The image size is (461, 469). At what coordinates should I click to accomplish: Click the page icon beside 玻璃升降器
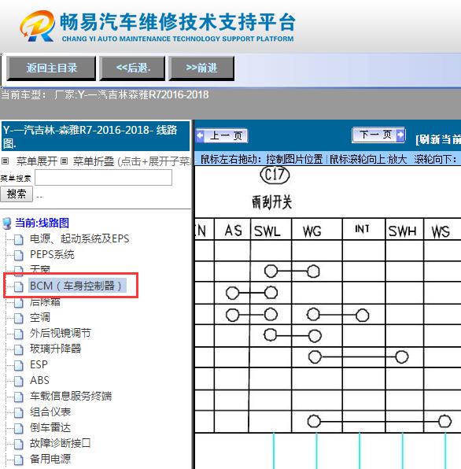(19, 349)
